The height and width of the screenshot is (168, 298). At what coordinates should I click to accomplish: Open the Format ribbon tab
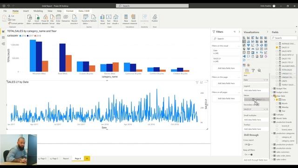(x=70, y=11)
